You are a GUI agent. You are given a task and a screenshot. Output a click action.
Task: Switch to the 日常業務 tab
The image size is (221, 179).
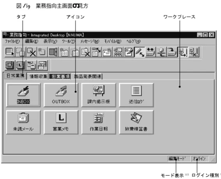pos(15,76)
